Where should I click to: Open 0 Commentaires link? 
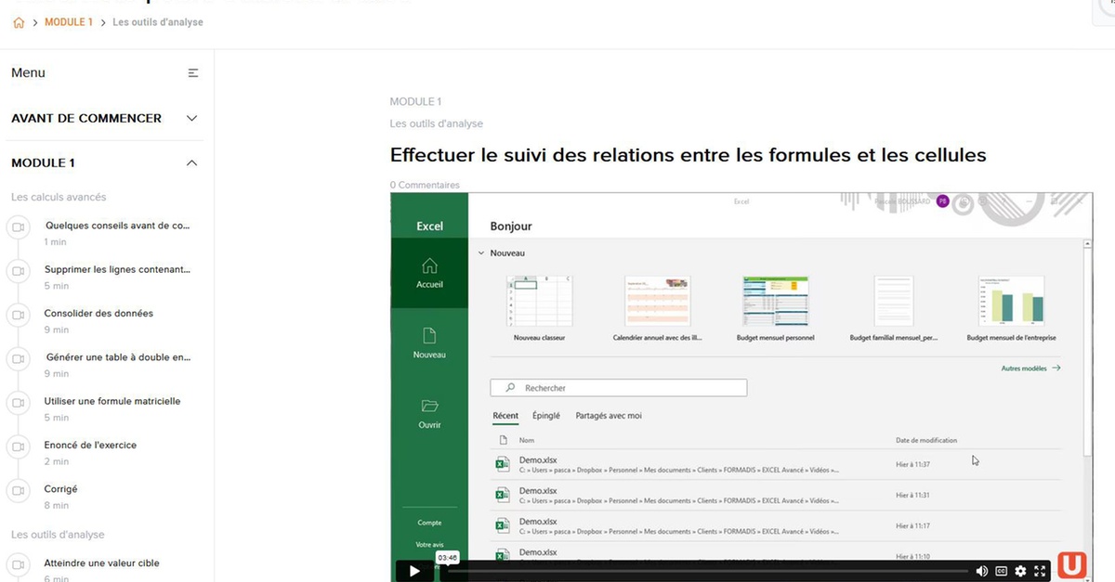coord(425,185)
